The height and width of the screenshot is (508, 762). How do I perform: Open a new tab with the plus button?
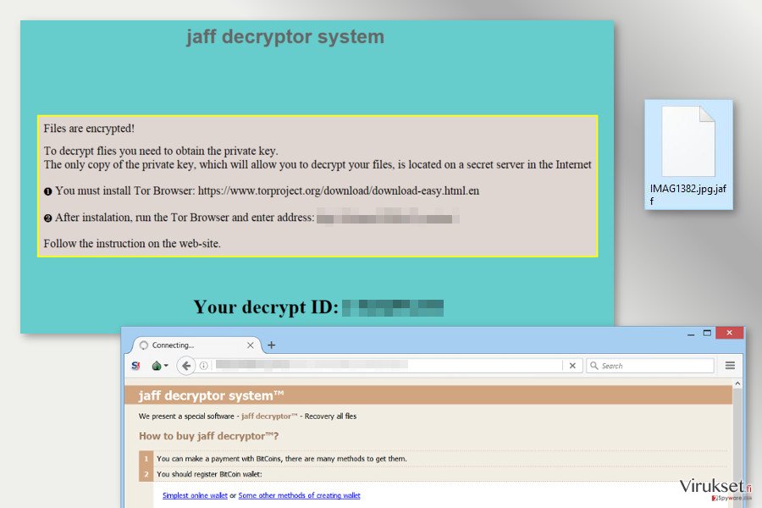(x=271, y=345)
